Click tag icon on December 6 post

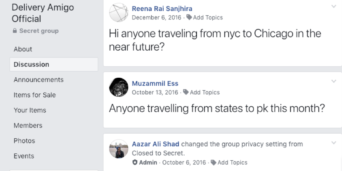click(x=189, y=18)
